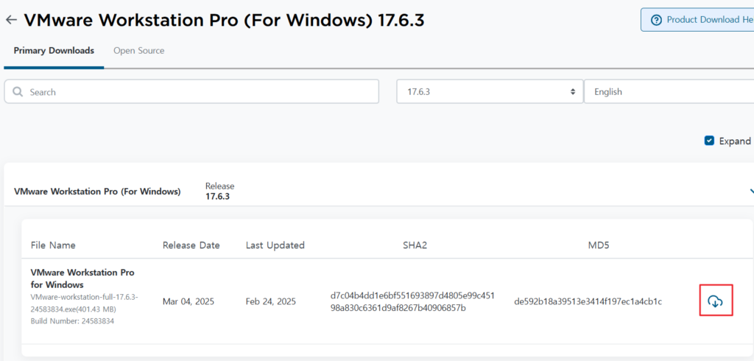Select the SHA2 hash starting d7c04b4dd1e6
754x361 pixels.
click(x=412, y=301)
